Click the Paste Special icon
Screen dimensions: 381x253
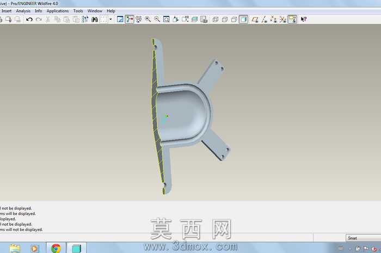coord(76,20)
